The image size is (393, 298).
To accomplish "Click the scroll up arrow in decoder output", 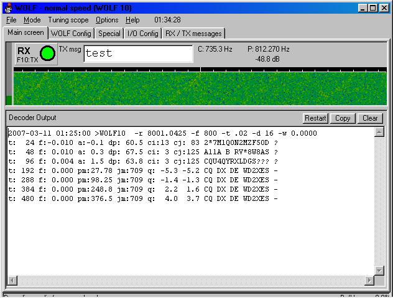I will point(379,132).
